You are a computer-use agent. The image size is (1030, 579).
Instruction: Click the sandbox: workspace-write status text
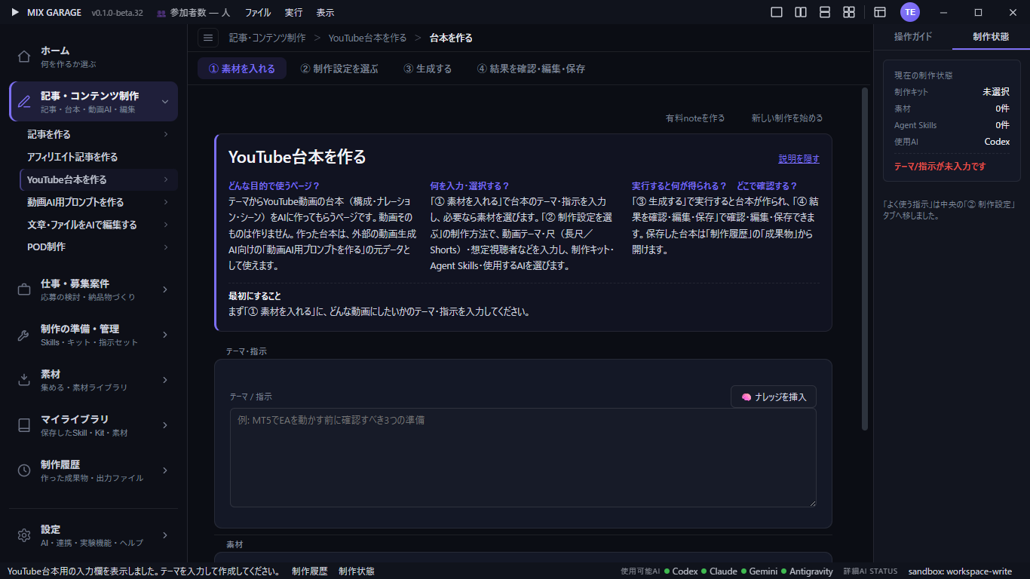(960, 571)
